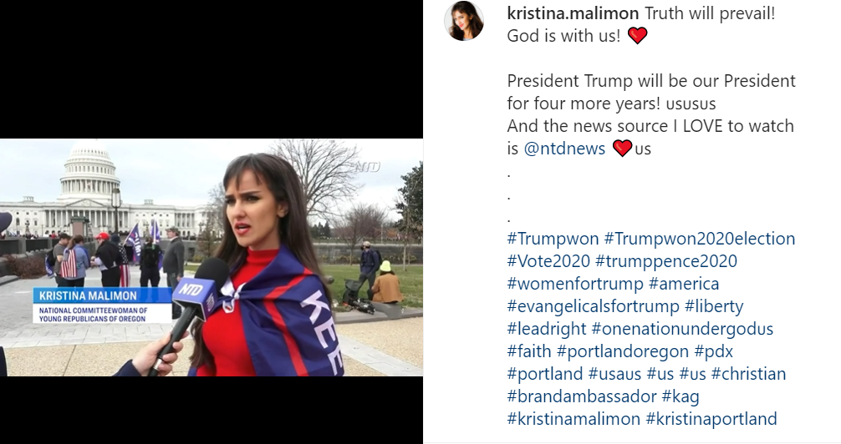Open the @ntdnews mention link
The width and height of the screenshot is (841, 444).
(564, 149)
